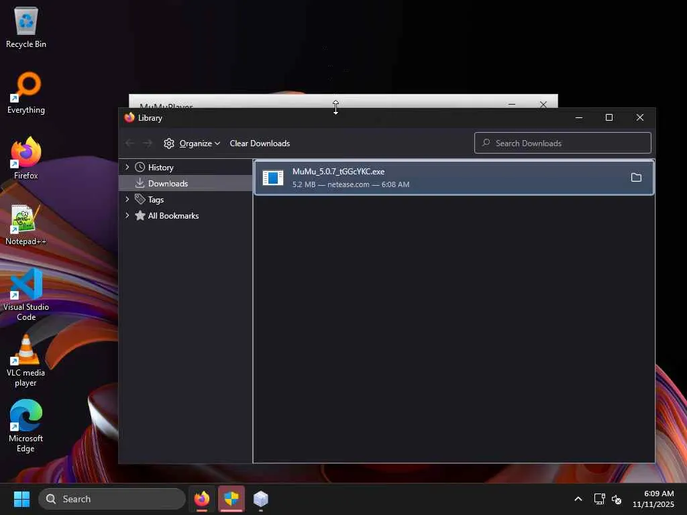Click the back arrow in Library toolbar
Image resolution: width=687 pixels, height=515 pixels.
pyautogui.click(x=129, y=144)
